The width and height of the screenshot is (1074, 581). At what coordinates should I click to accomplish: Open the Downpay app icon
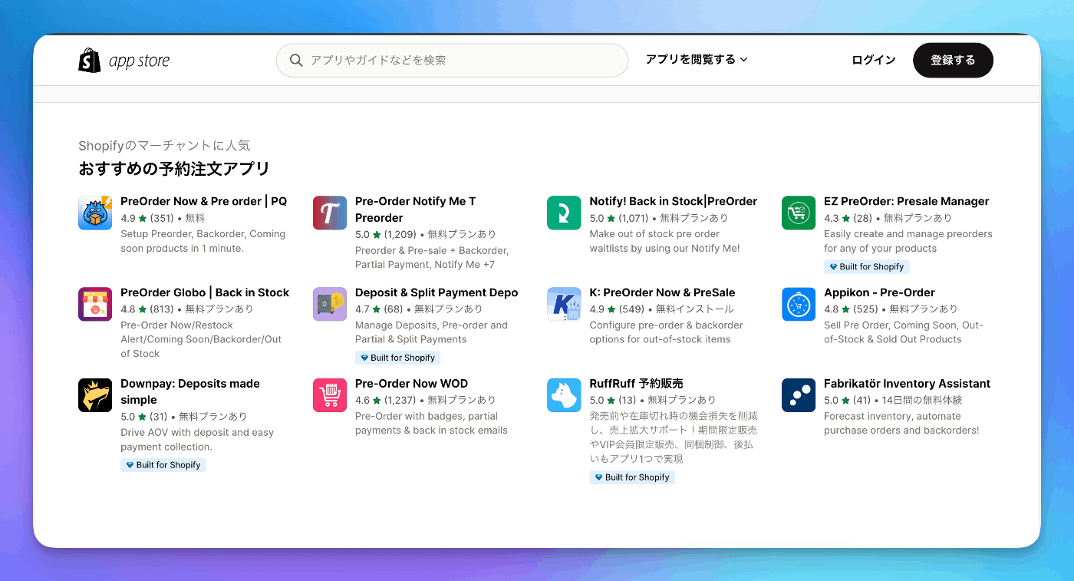pos(95,395)
